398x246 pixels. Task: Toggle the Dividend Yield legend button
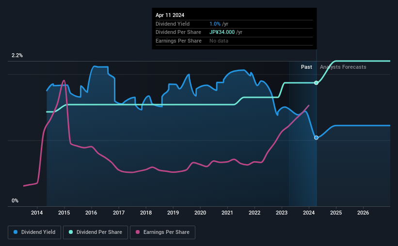(x=34, y=232)
